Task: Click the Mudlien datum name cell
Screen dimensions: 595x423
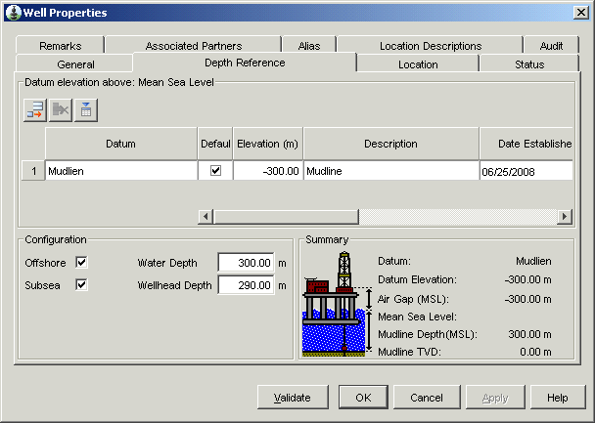Action: tap(121, 171)
